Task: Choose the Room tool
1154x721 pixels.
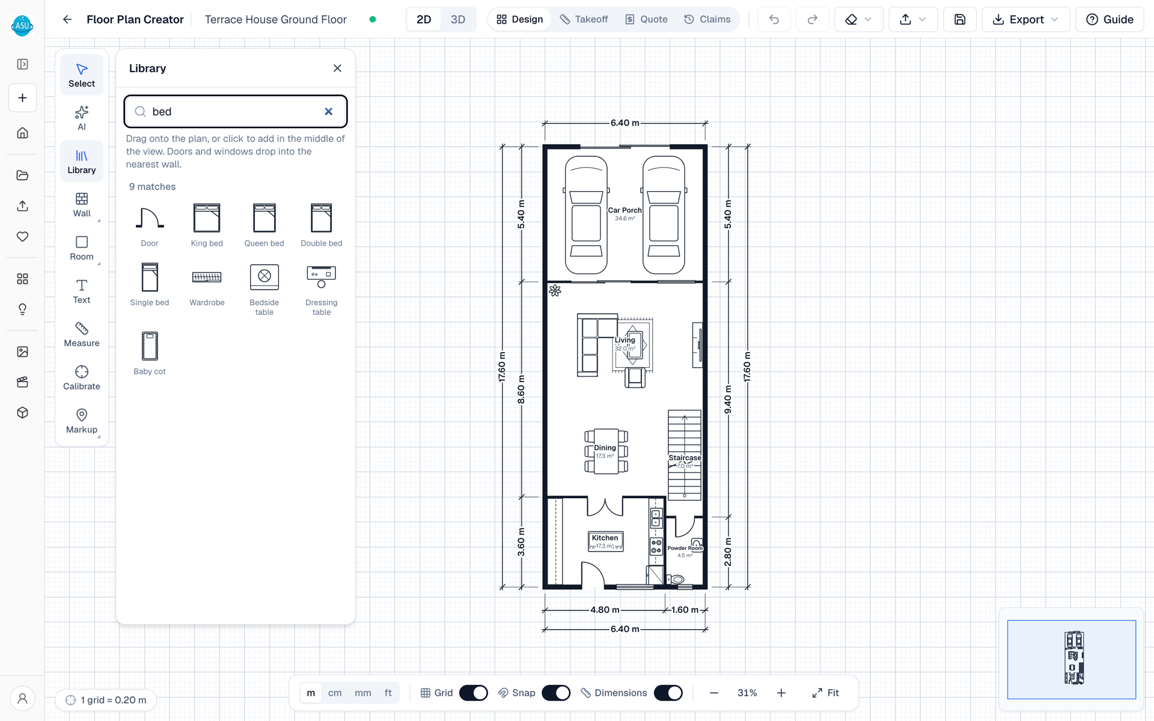Action: (x=82, y=248)
